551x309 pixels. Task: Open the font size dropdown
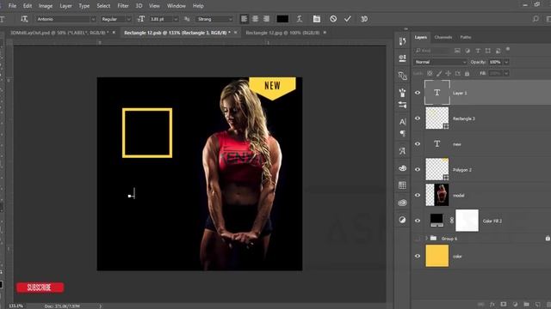pos(176,19)
